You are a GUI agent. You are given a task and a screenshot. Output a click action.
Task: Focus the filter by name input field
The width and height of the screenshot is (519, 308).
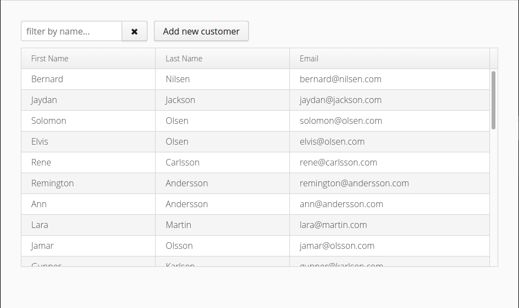[x=71, y=31]
